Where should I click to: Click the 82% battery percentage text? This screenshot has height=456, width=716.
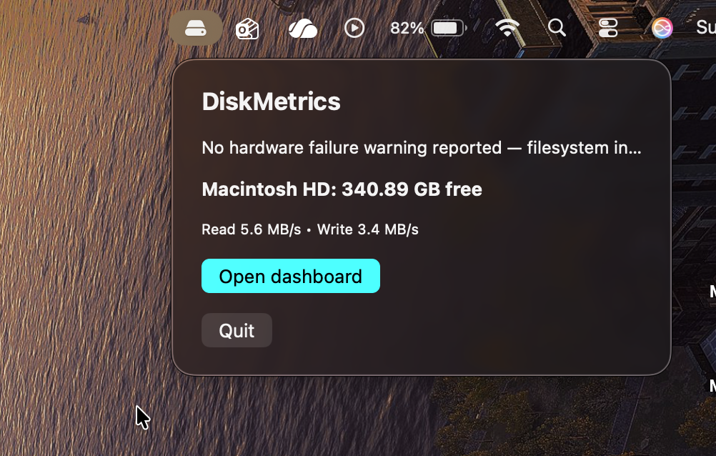[x=407, y=29]
